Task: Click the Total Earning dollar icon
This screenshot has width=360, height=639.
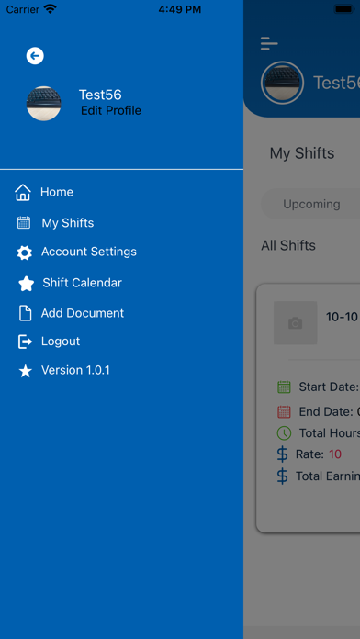Action: point(282,476)
